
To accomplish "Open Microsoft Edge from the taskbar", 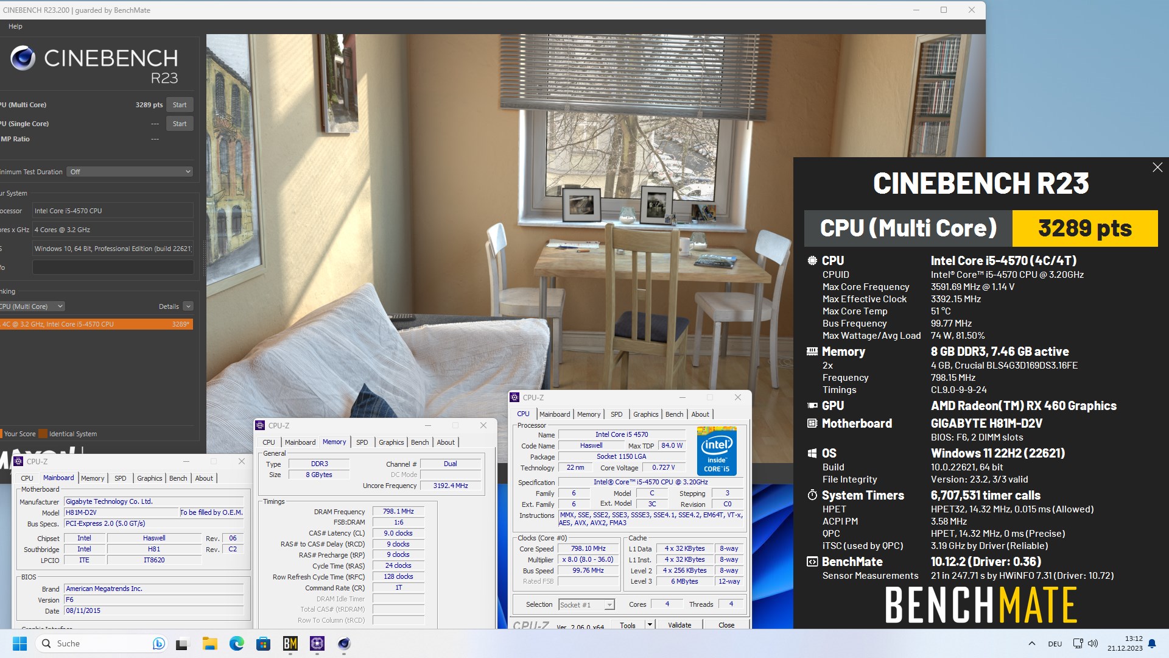I will click(x=236, y=643).
